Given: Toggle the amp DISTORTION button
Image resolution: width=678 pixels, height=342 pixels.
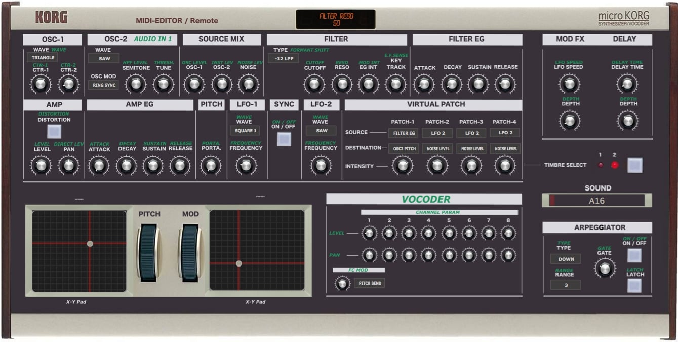Looking at the screenshot, I should [x=54, y=132].
